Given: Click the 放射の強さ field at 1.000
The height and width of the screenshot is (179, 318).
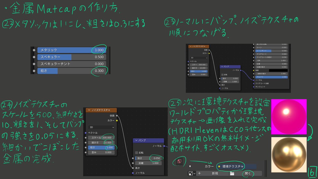Looking at the screenshot, I should 272,74.
